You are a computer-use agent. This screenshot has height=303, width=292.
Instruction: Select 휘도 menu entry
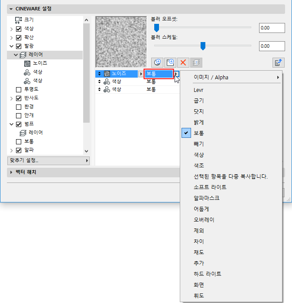(231, 296)
